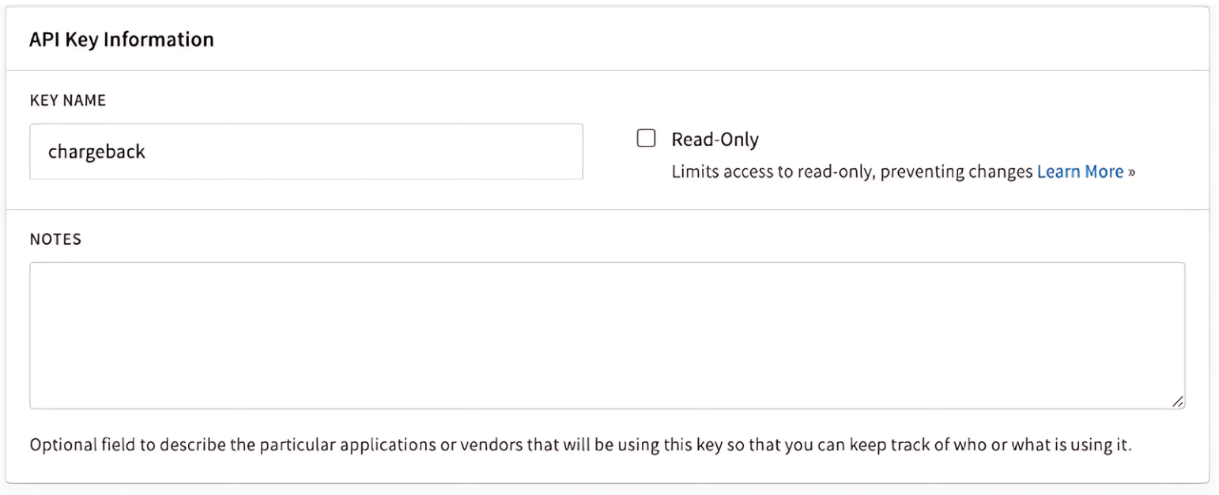Open the Learn More link

[x=1080, y=171]
